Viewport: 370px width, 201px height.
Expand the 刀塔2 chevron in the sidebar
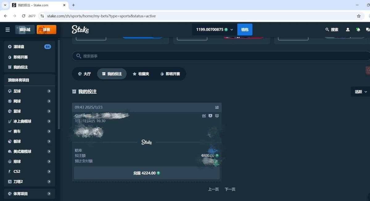49,182
